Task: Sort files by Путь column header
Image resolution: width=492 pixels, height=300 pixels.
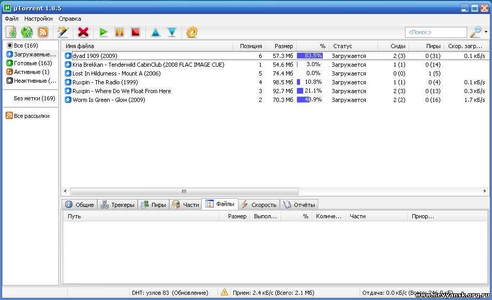Action: (x=141, y=216)
